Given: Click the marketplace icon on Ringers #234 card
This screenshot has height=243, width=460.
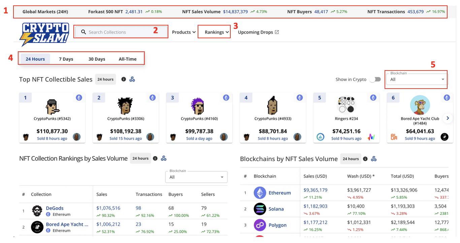Looking at the screenshot, I should coord(371,137).
